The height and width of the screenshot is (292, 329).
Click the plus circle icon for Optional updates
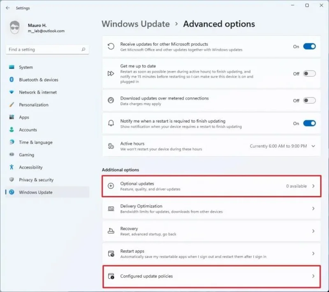click(x=111, y=186)
